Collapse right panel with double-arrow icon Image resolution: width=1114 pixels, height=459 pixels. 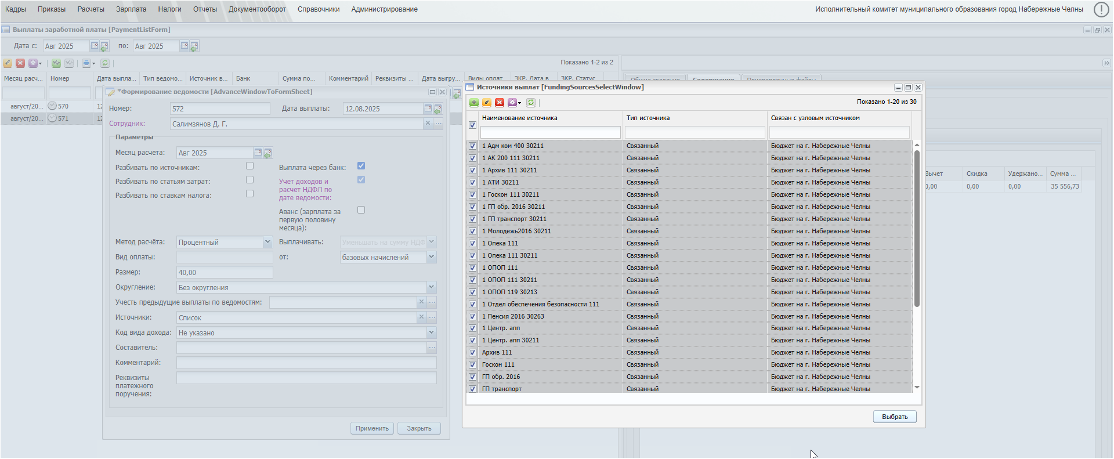(1106, 63)
